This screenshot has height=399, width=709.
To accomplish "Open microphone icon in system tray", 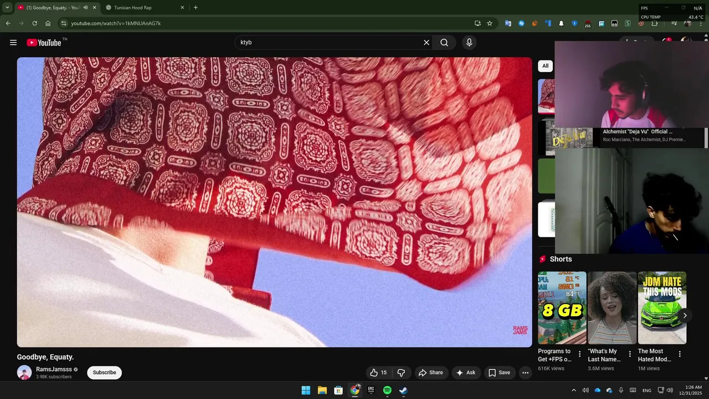I will tap(621, 390).
